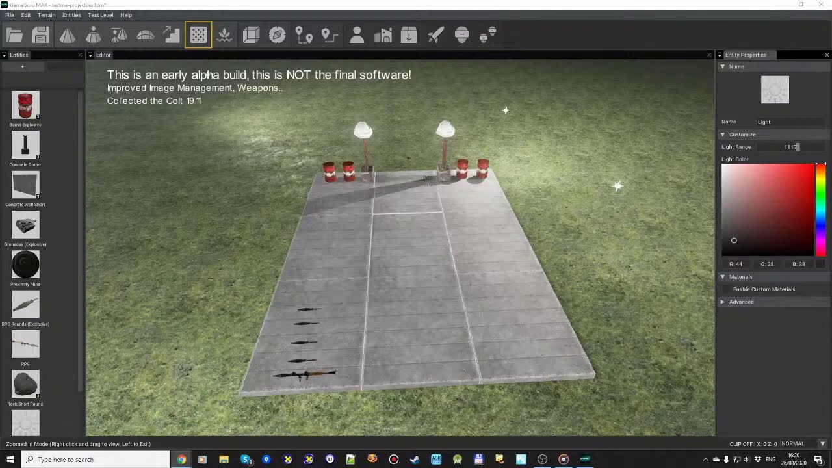Screen dimensions: 832x468
Task: Close the Entity Properties panel
Action: coord(827,55)
